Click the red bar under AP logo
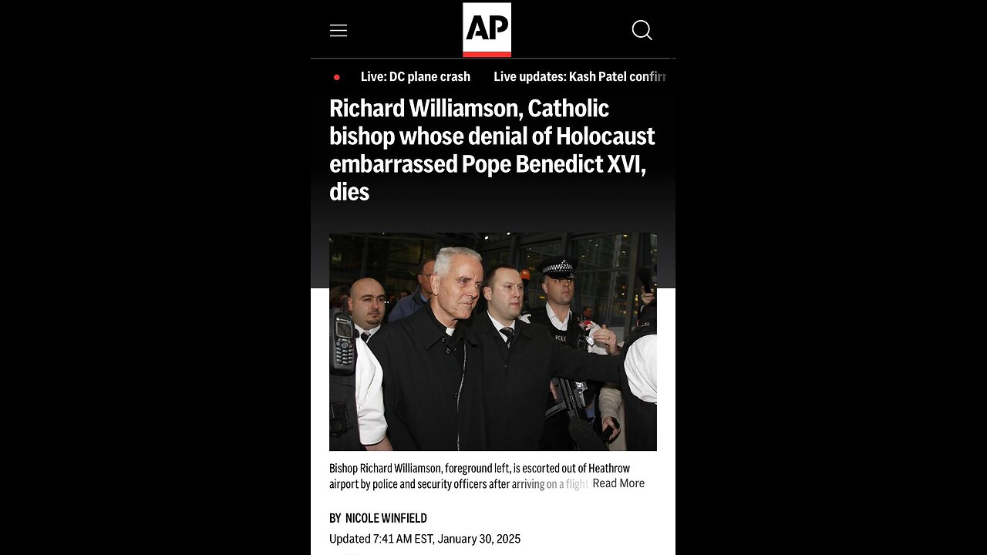The height and width of the screenshot is (555, 987). tap(487, 54)
